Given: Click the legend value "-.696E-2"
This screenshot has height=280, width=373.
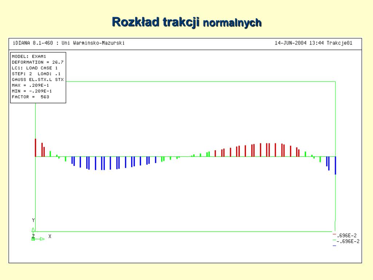Looking at the screenshot, I should [x=348, y=241].
